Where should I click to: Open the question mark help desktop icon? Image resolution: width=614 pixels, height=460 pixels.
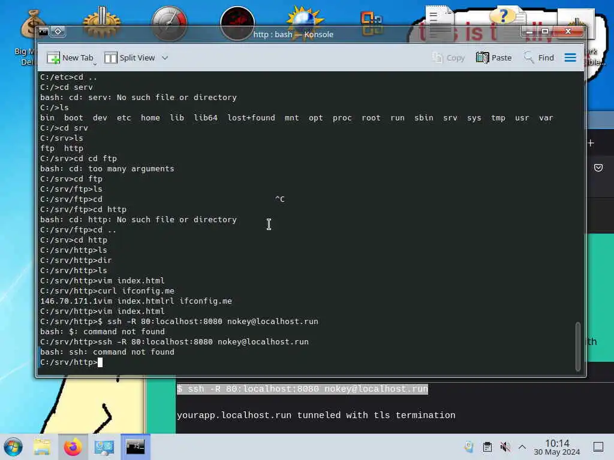pos(507,17)
